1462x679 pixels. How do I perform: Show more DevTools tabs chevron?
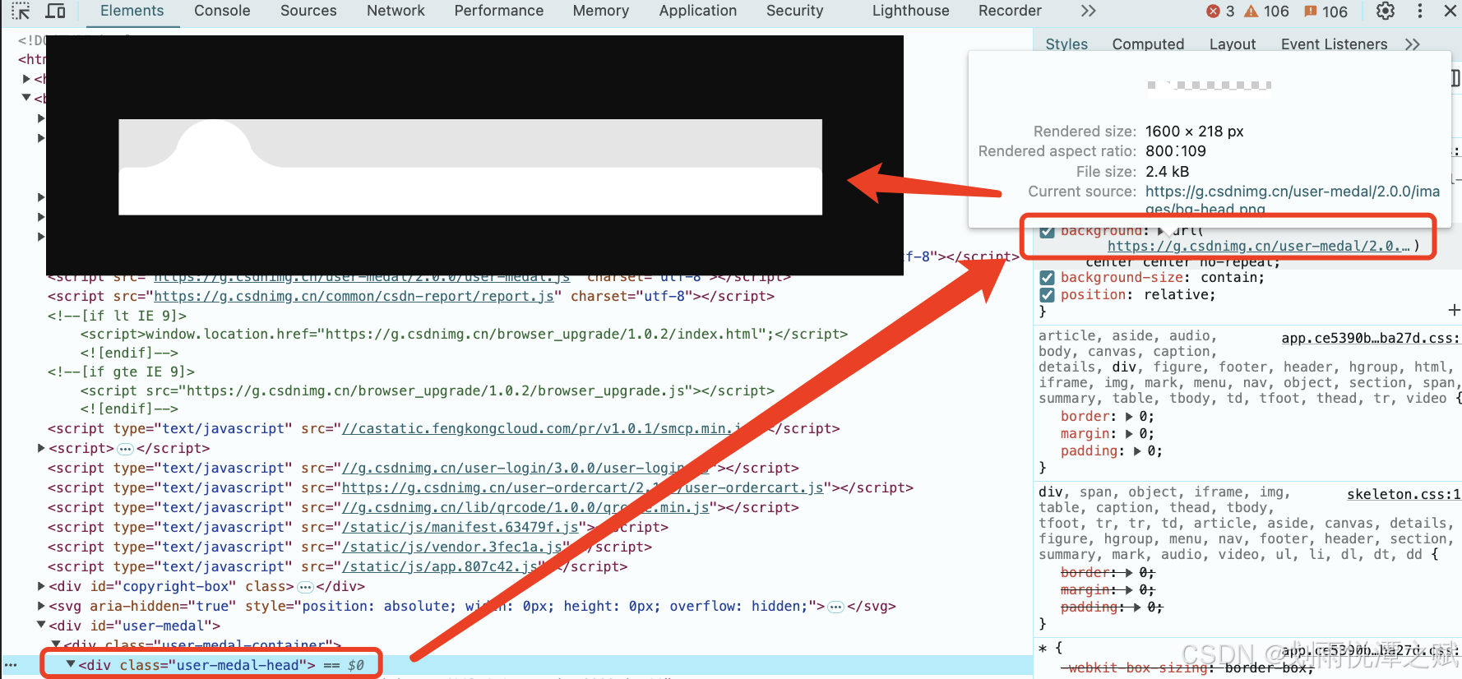point(1089,11)
